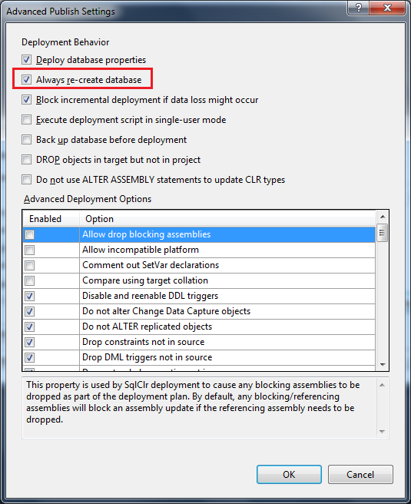
Task: Confirm settings with OK button
Action: click(x=289, y=475)
